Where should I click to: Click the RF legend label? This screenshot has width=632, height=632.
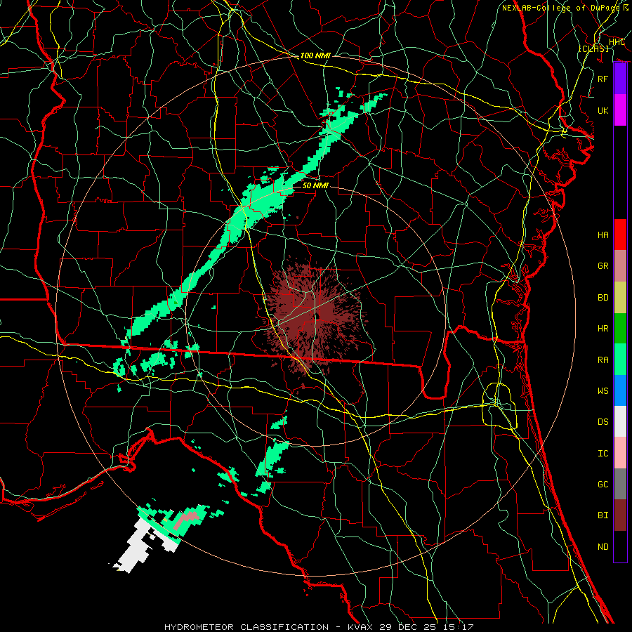coord(603,79)
